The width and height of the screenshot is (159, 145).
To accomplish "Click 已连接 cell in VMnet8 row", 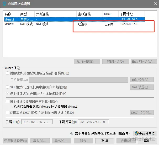I will (x=83, y=24).
